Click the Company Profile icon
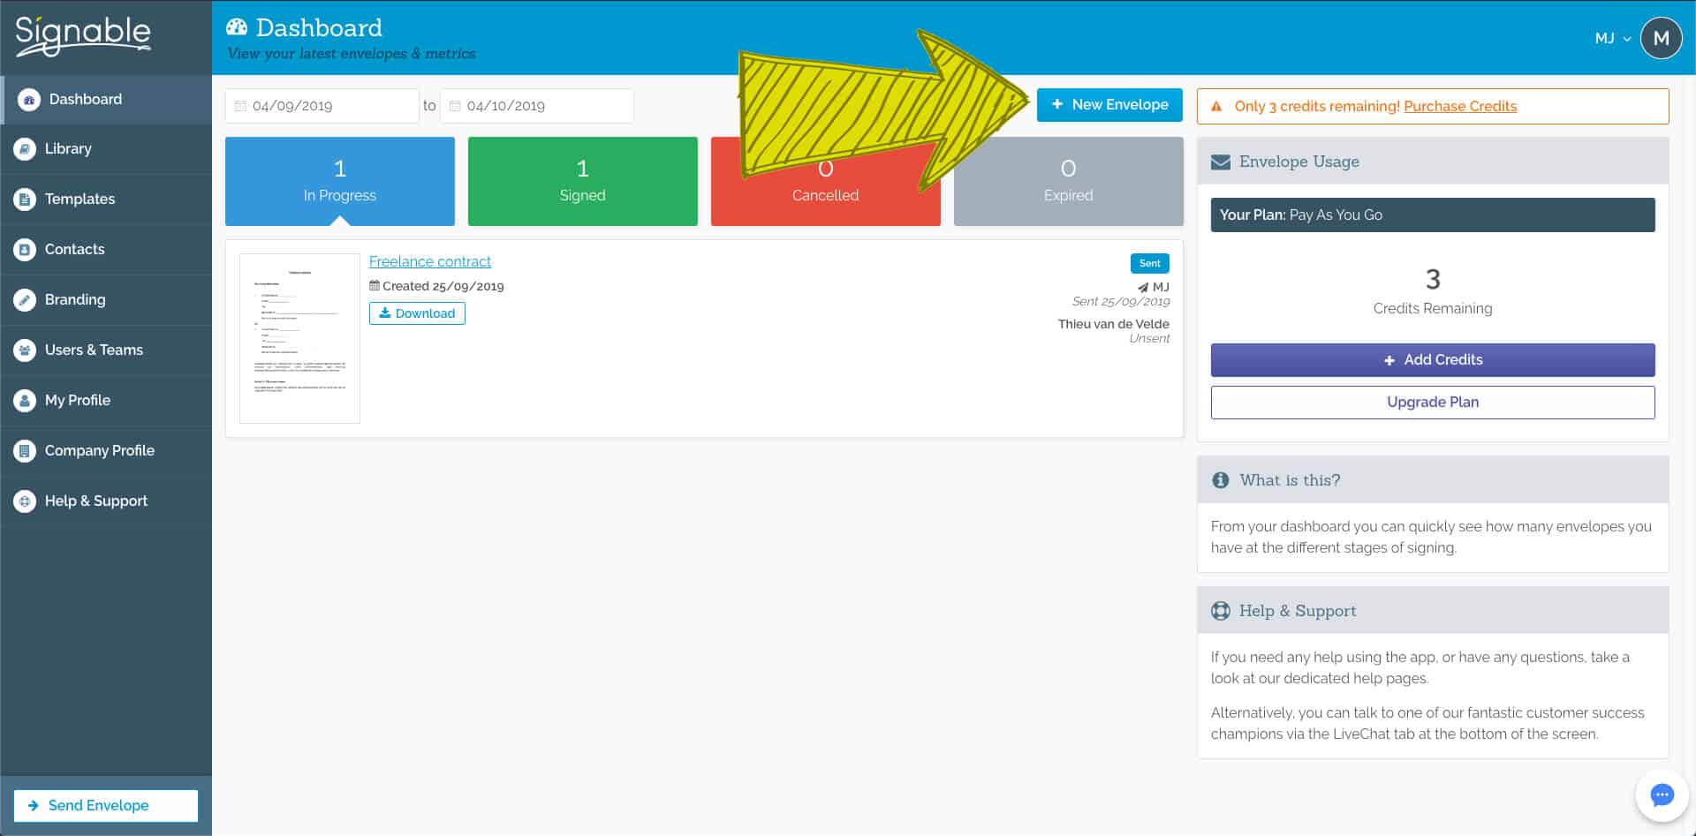This screenshot has width=1696, height=836. [25, 451]
